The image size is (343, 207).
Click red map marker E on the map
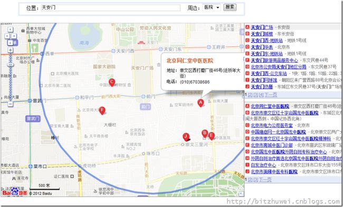coord(211,136)
